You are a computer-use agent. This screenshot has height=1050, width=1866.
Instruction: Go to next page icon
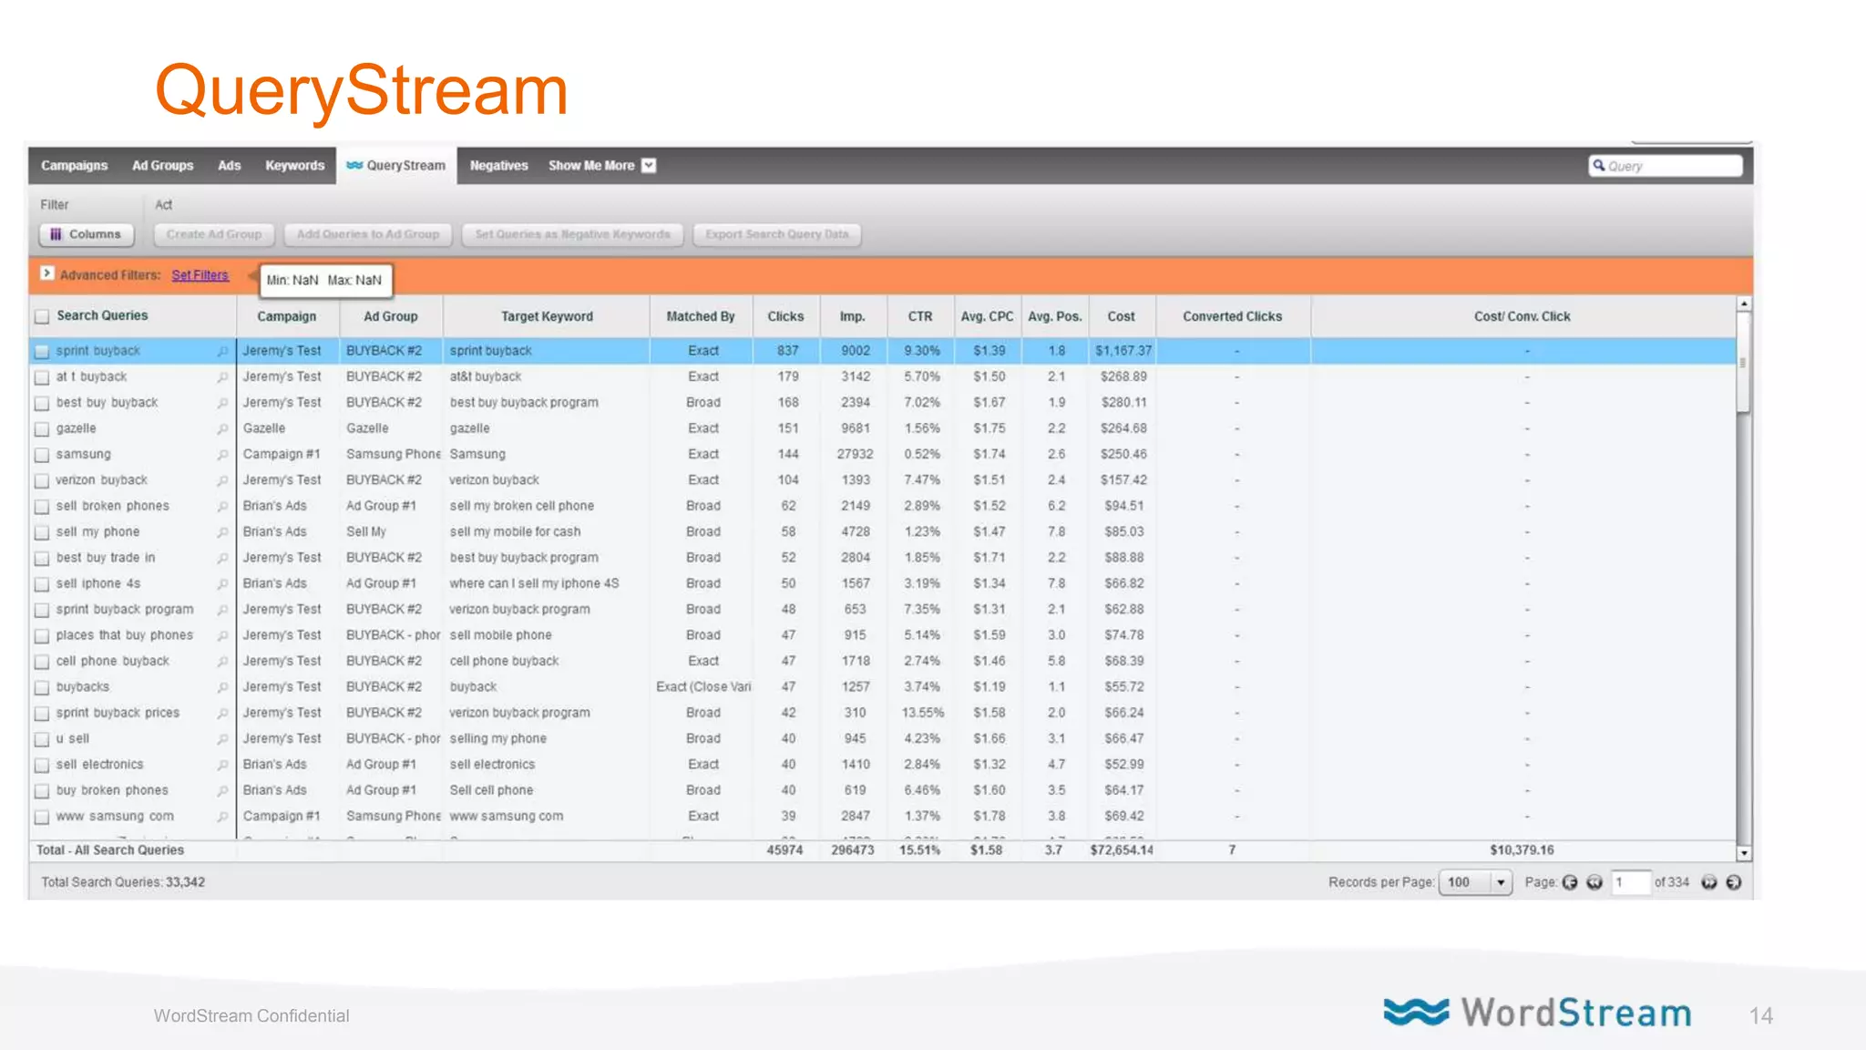pos(1709,882)
